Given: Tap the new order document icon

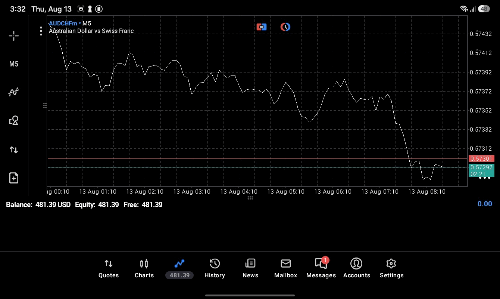Looking at the screenshot, I should [x=14, y=178].
